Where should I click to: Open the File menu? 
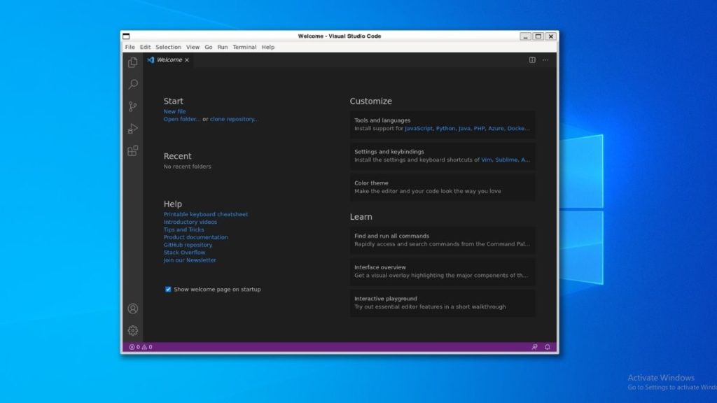click(130, 47)
